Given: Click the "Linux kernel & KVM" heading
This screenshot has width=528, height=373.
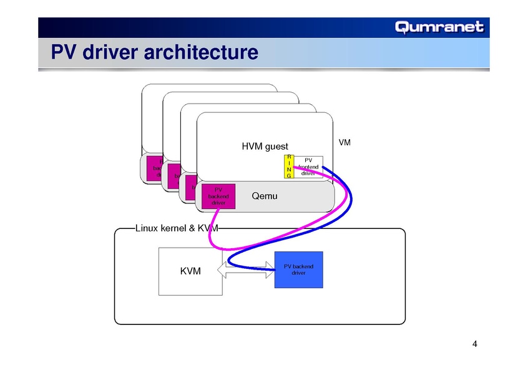Looking at the screenshot, I should coord(176,228).
